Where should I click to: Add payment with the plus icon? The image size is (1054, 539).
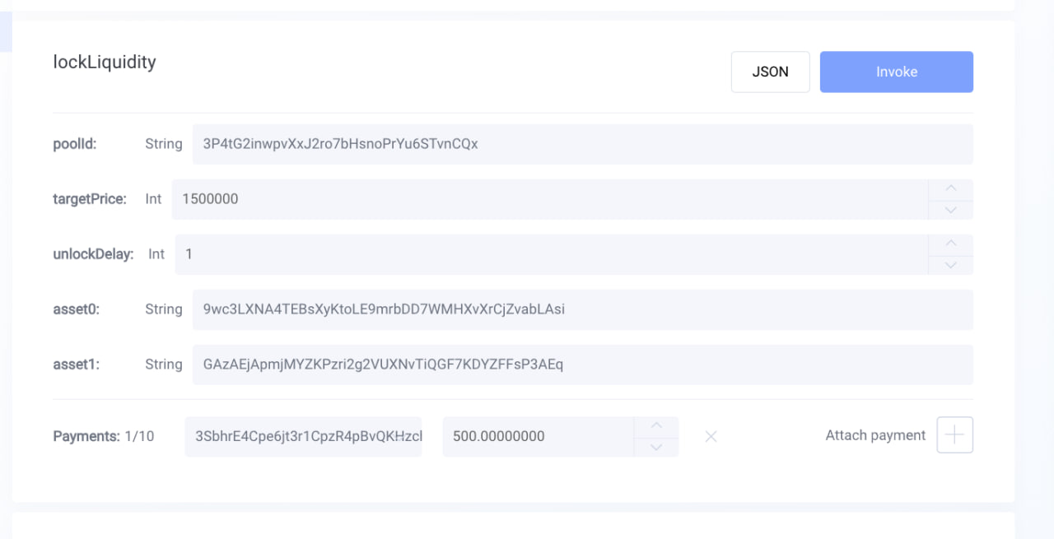pyautogui.click(x=955, y=435)
